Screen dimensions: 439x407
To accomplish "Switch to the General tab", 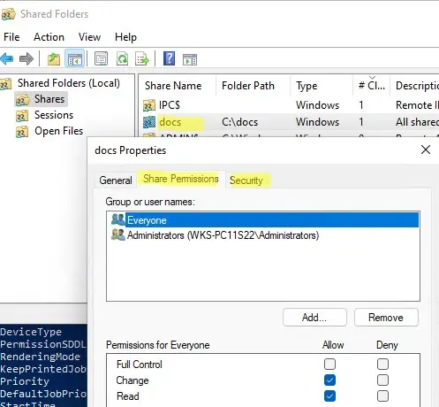I will [116, 180].
